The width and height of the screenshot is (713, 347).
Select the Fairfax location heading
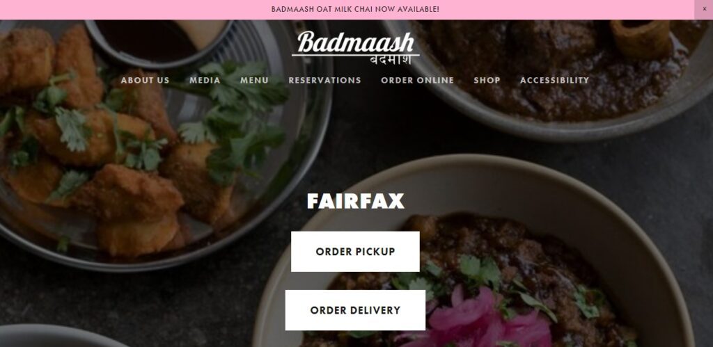coord(356,201)
